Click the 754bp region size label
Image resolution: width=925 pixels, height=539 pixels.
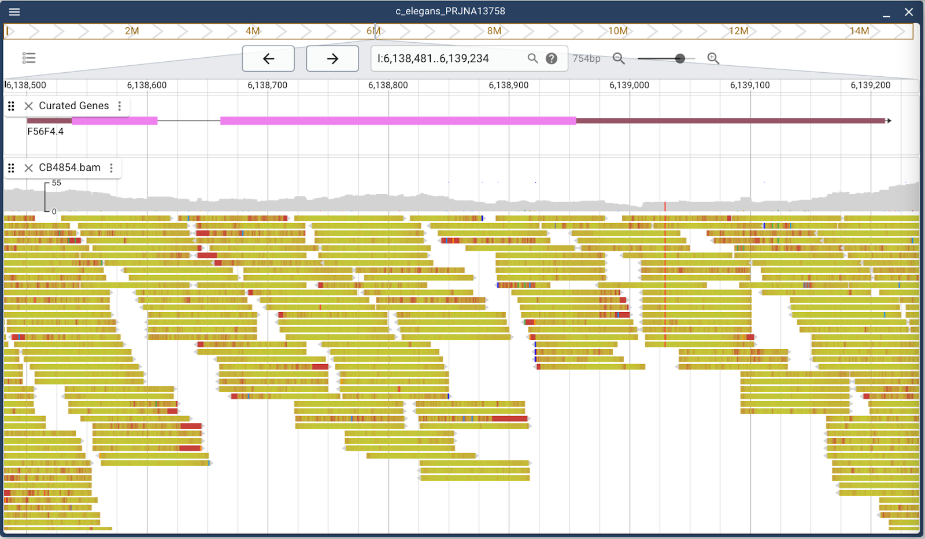586,58
